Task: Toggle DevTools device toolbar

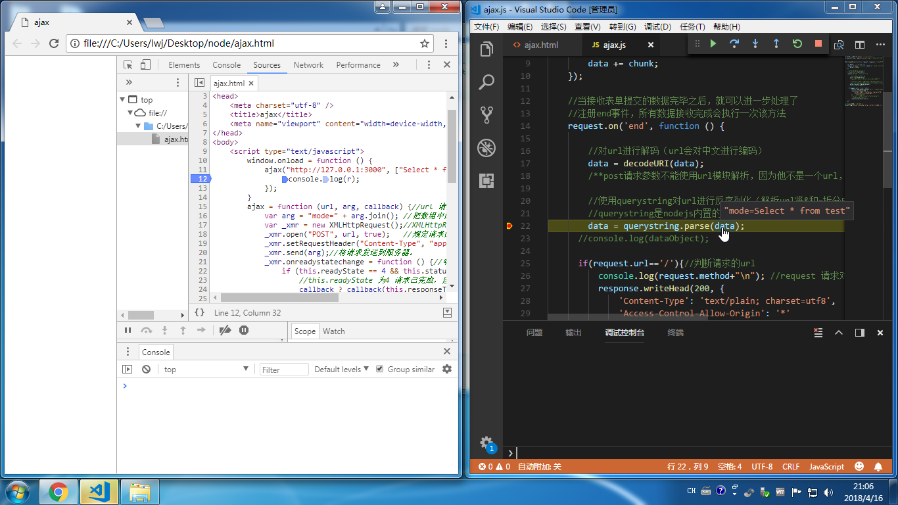Action: tap(145, 64)
